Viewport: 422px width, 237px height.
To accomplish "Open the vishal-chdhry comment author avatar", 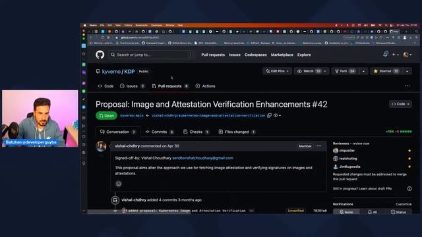I will tap(101, 146).
